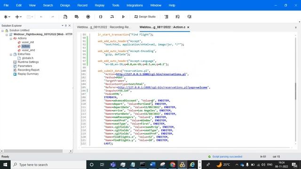Click the taskbar search box

(x=48, y=165)
